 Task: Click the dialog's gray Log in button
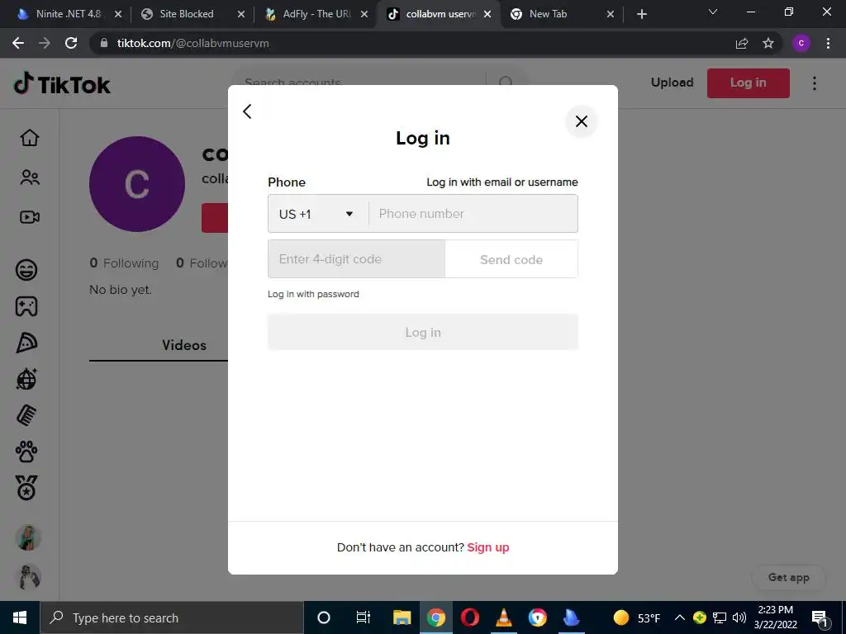tap(423, 332)
